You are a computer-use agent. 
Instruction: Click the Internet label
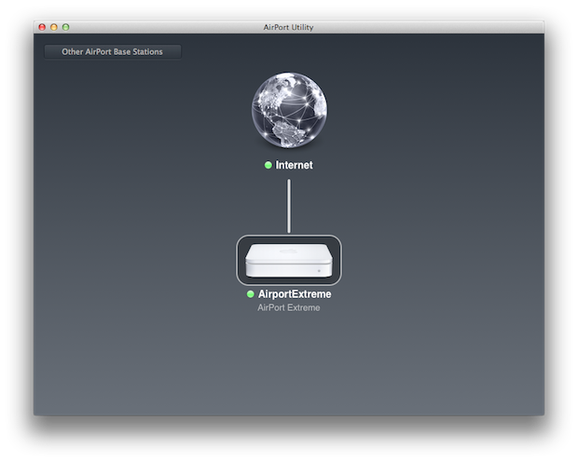295,165
